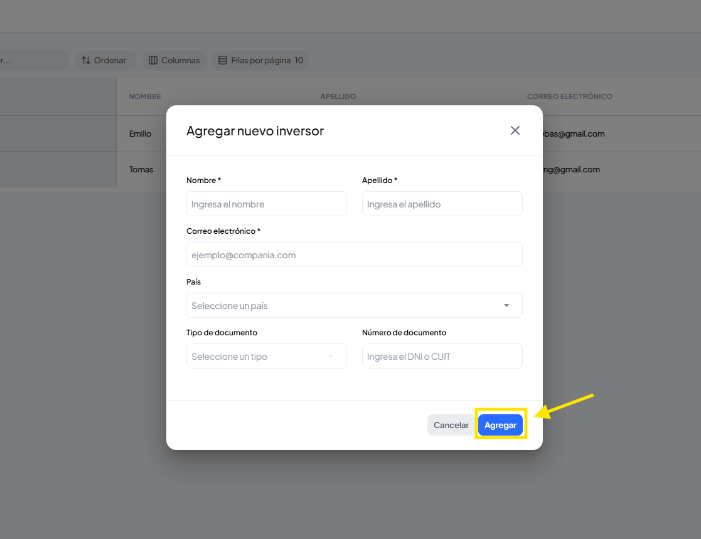701x539 pixels.
Task: Click the Ordenar sort arrows icon
Action: click(x=87, y=60)
